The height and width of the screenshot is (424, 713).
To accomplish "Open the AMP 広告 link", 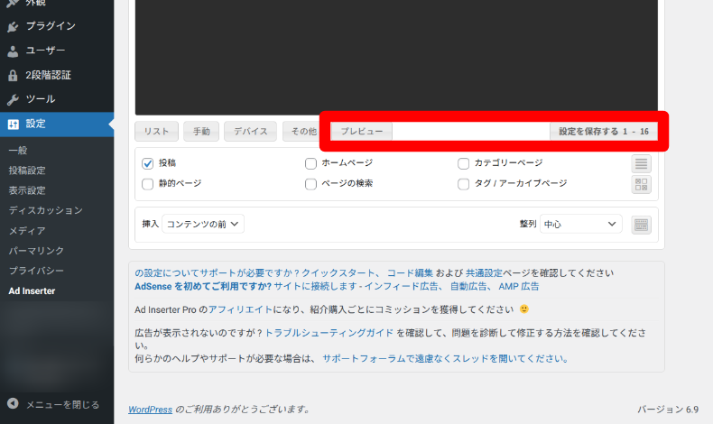I will [x=519, y=287].
